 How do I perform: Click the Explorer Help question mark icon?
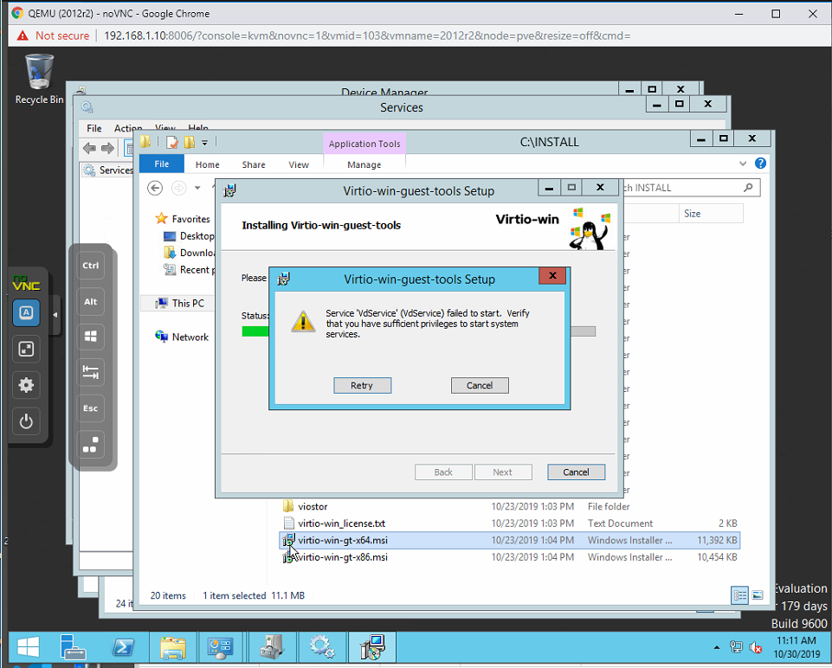tap(760, 164)
